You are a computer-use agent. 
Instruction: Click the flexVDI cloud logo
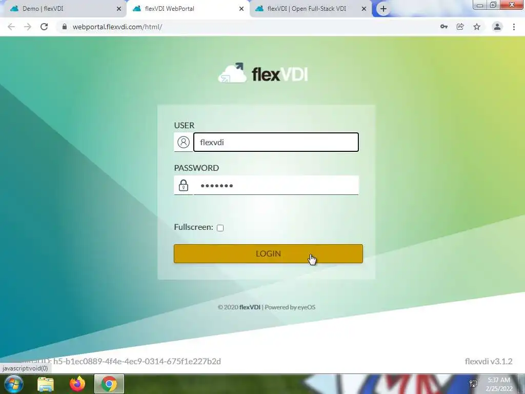coord(263,73)
